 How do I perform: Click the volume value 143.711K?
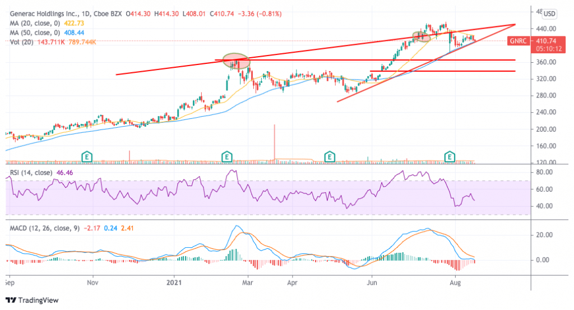tap(51, 42)
